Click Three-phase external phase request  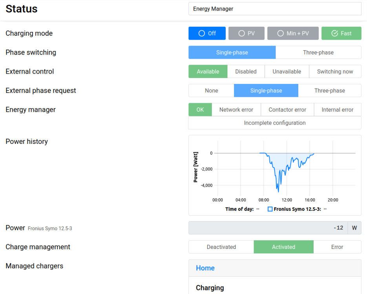pyautogui.click(x=329, y=91)
